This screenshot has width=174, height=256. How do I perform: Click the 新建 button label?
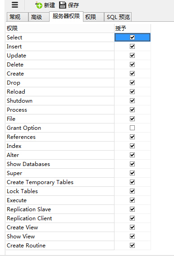click(50, 5)
